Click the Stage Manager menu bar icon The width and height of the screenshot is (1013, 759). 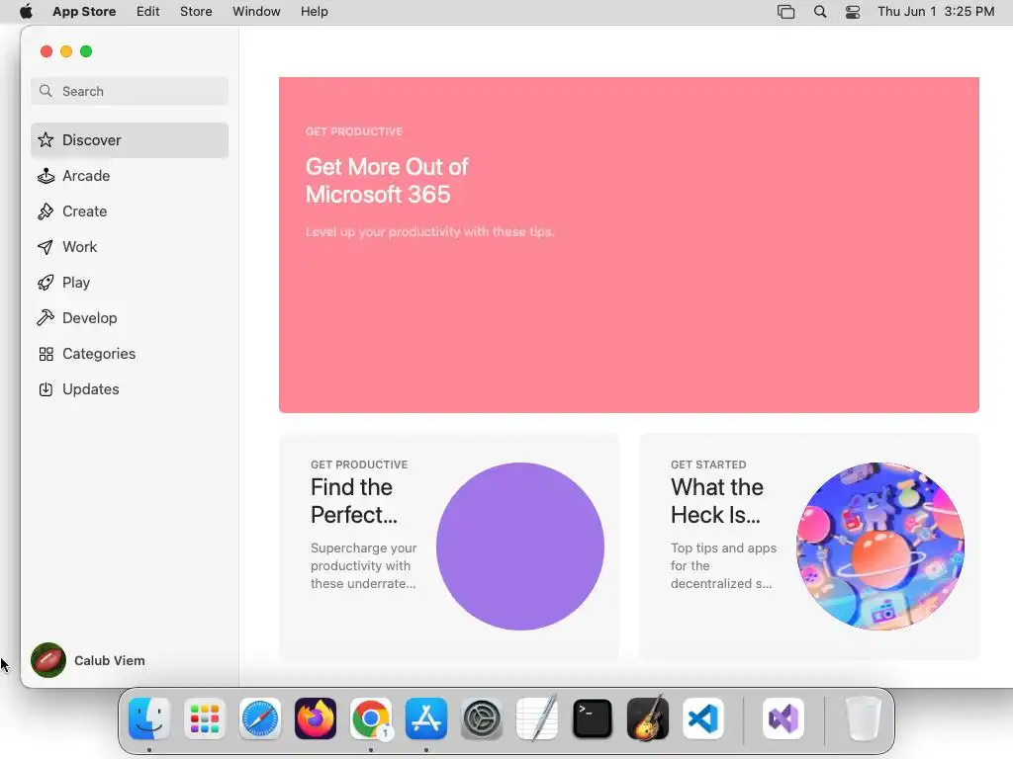point(786,12)
